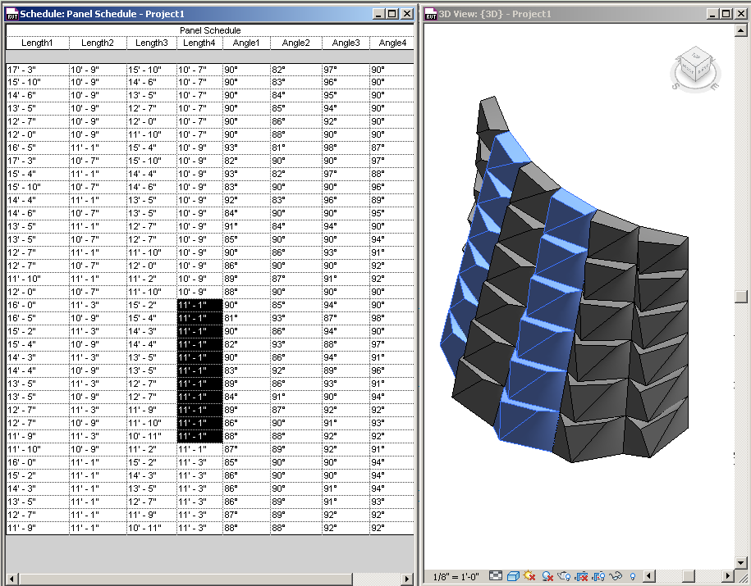This screenshot has height=586, width=751.
Task: Click the Angle2 column header
Action: click(x=296, y=43)
